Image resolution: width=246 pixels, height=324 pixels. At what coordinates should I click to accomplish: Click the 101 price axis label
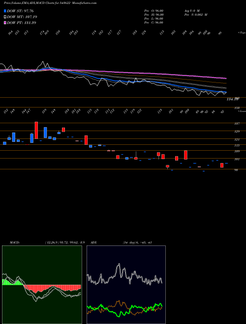point(237,160)
